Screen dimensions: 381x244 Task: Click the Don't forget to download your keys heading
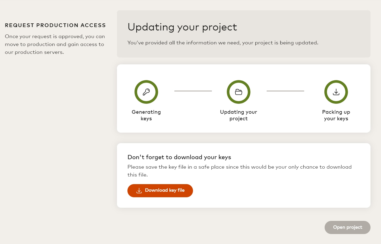(x=179, y=157)
